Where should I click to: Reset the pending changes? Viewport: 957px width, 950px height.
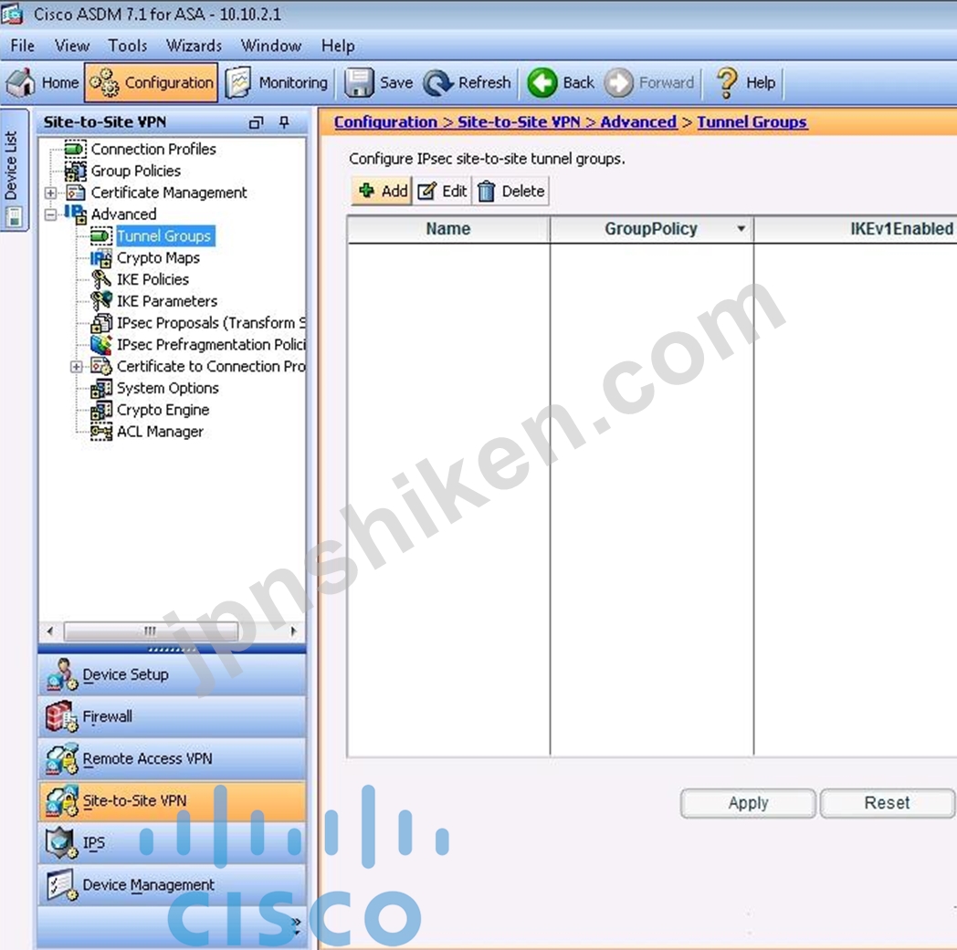[887, 803]
